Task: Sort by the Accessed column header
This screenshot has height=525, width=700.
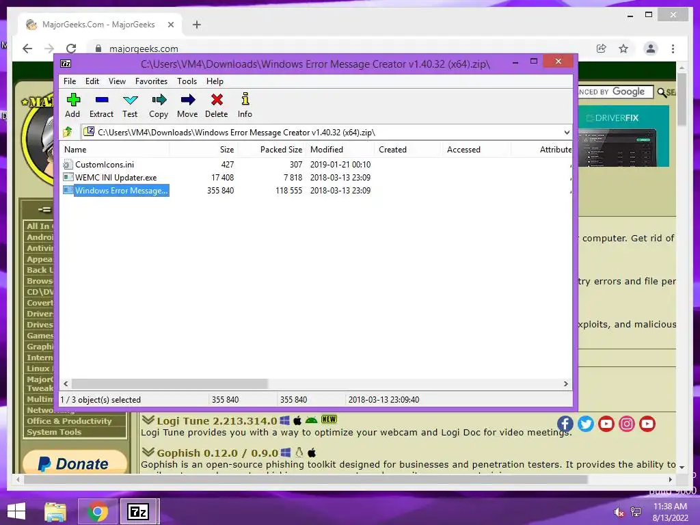Action: click(476, 150)
